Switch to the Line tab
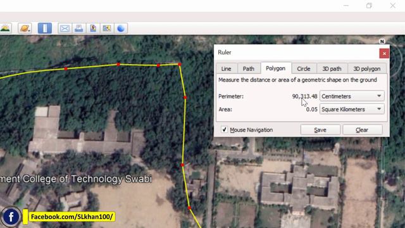Image resolution: width=405 pixels, height=228 pixels. [226, 68]
